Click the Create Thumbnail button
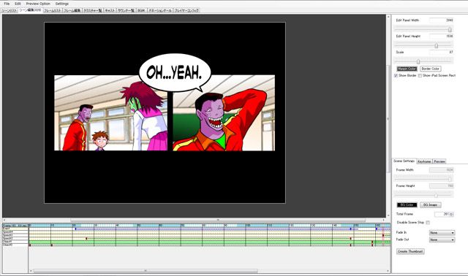Screen dimensions: 468x276 click(x=410, y=251)
